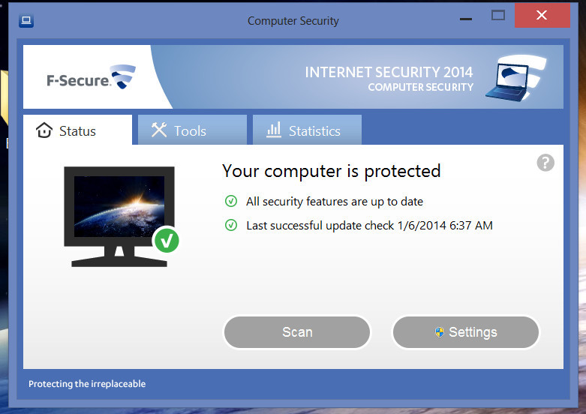Click the title bar computer icon

(x=26, y=20)
